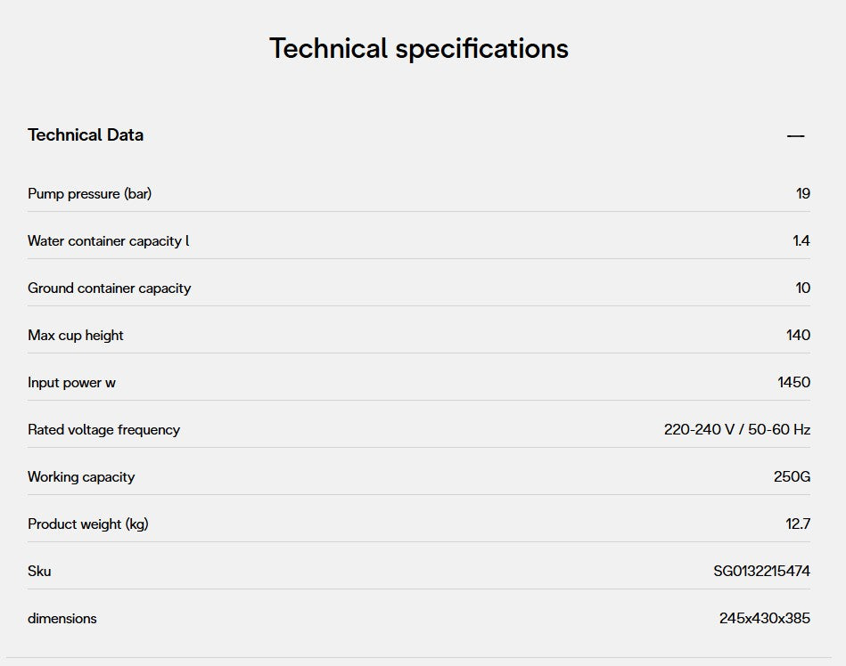The image size is (846, 666).
Task: Select the Input power w label
Action: coord(72,383)
